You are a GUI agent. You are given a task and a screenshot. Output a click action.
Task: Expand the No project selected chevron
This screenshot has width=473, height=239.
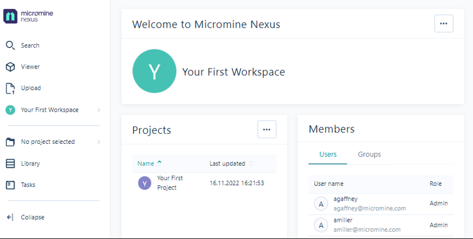[x=99, y=142]
